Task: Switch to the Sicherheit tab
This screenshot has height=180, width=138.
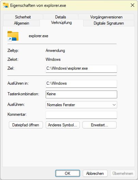Action: 23,17
